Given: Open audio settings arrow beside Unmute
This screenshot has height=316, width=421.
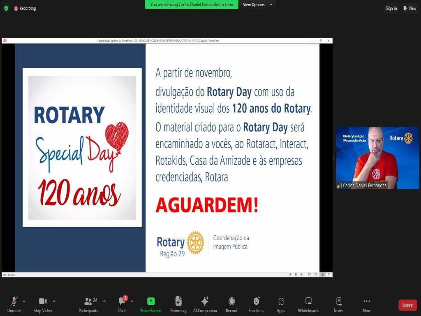Looking at the screenshot, I should click(x=24, y=301).
